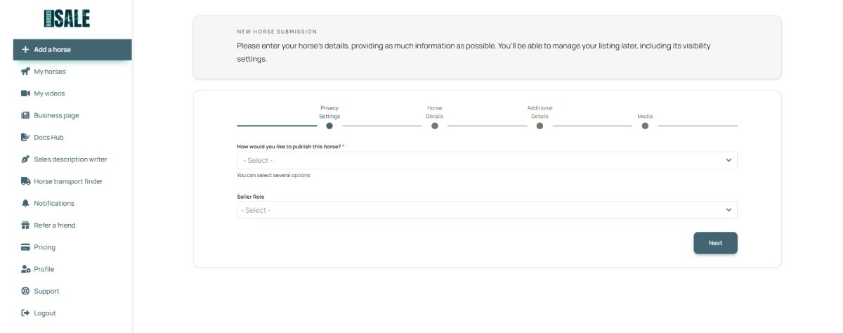Viewport: 843px width, 333px height.
Task: Expand the Seller Role dropdown
Action: pos(486,210)
